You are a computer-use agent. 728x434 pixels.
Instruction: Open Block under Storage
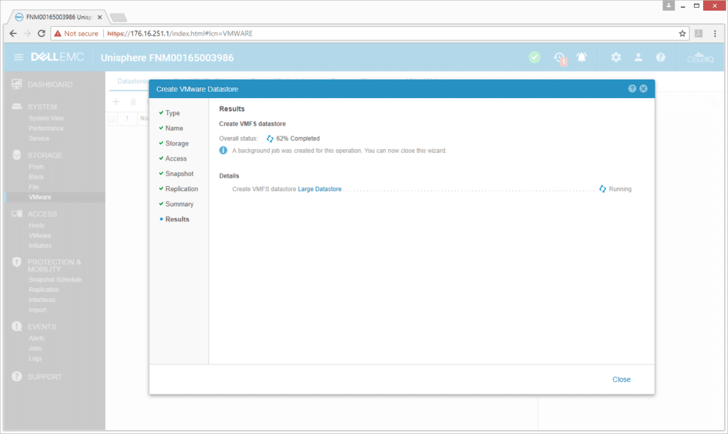[36, 177]
